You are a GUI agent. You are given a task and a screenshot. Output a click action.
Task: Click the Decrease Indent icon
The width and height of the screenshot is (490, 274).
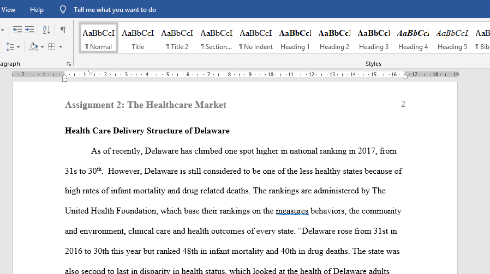click(17, 30)
